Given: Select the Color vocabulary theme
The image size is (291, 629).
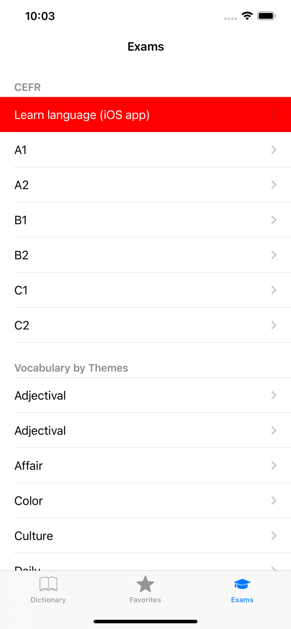Looking at the screenshot, I should pos(145,501).
